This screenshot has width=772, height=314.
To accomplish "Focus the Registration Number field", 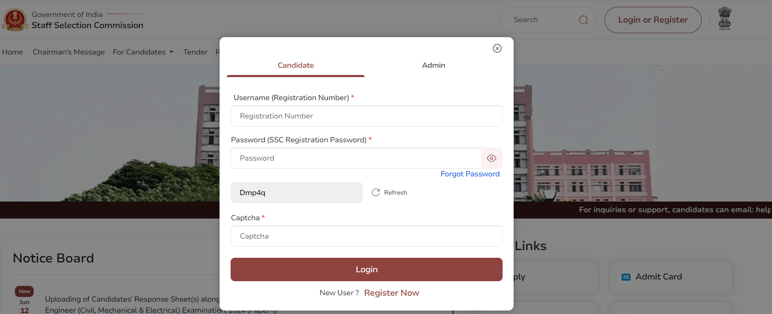I will pyautogui.click(x=366, y=116).
